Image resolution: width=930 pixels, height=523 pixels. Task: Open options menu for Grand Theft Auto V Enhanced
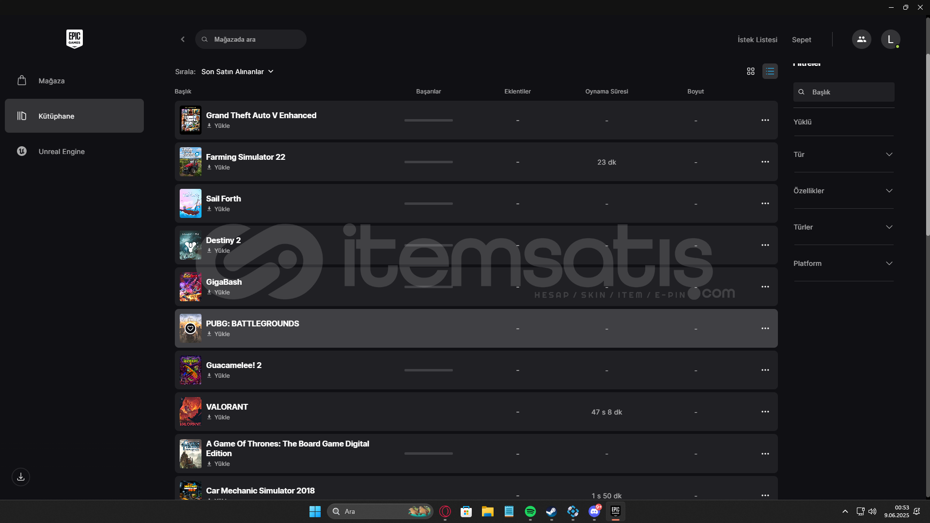765,120
